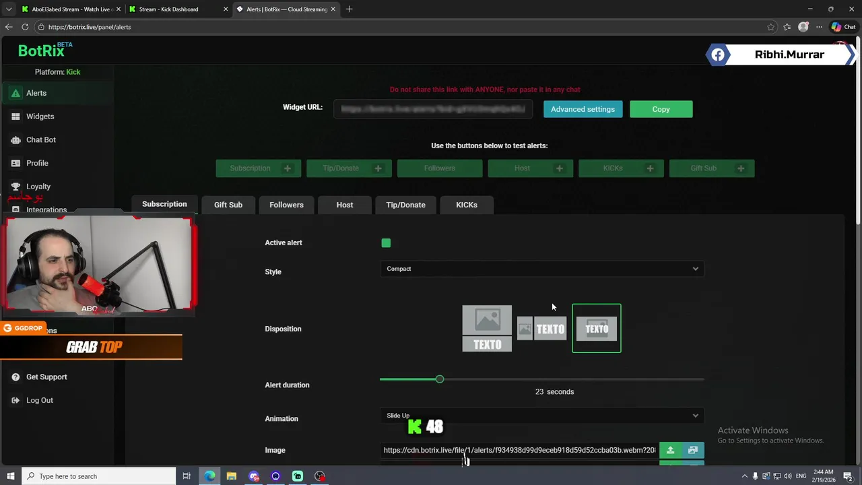Open the browser tab list chevron
This screenshot has height=485, width=862.
9,9
